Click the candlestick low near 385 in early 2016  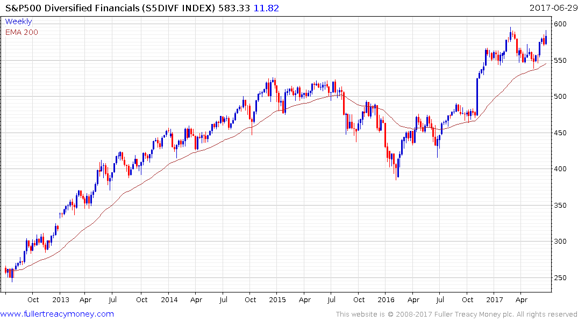396,171
